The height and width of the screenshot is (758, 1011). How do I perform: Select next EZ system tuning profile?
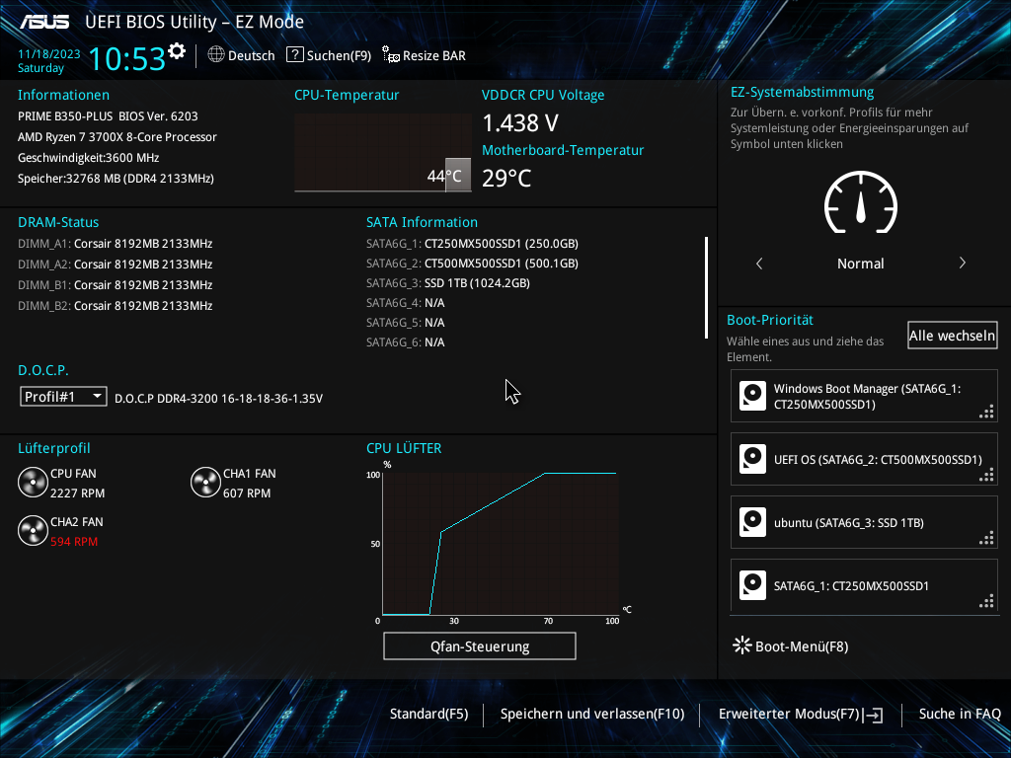(x=962, y=263)
